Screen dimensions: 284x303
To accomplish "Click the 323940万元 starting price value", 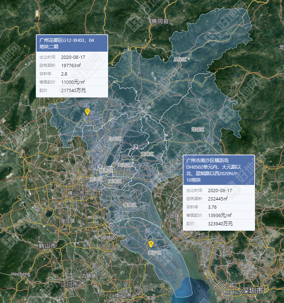I will click(x=220, y=224).
